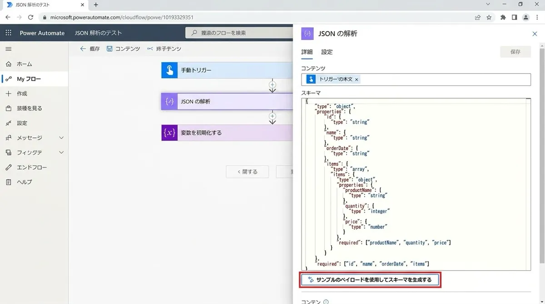Select the 変数を初期化する step card

tap(227, 133)
